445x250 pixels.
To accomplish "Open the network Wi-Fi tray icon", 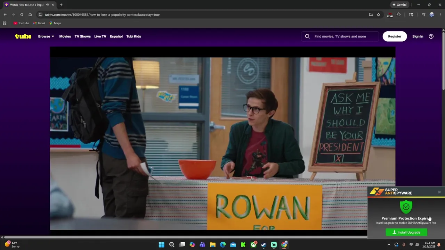I will coord(411,245).
